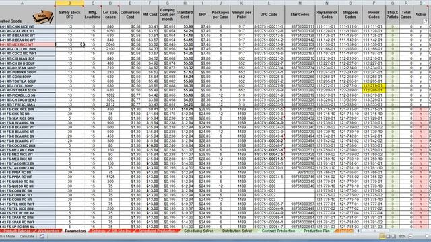Select column P header
The image size is (431, 242).
point(374,3)
